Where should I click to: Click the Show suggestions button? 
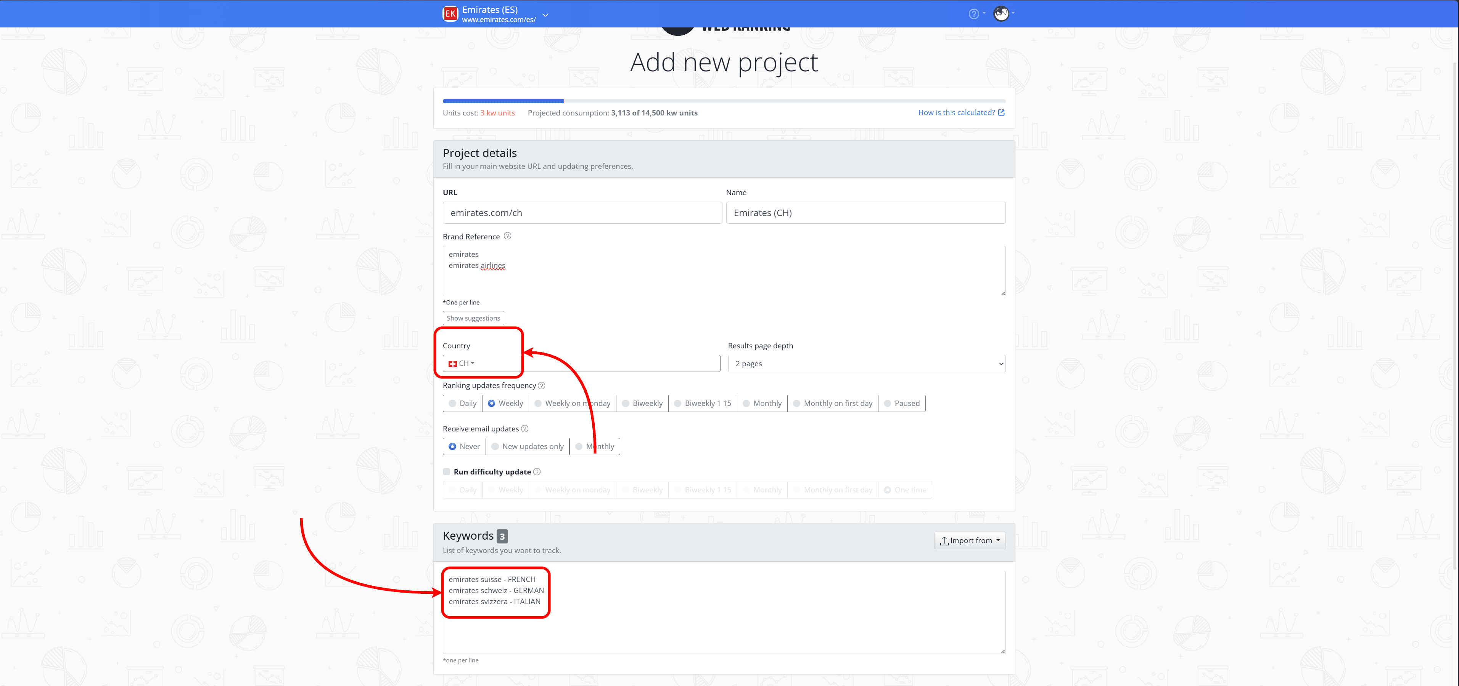click(x=473, y=318)
